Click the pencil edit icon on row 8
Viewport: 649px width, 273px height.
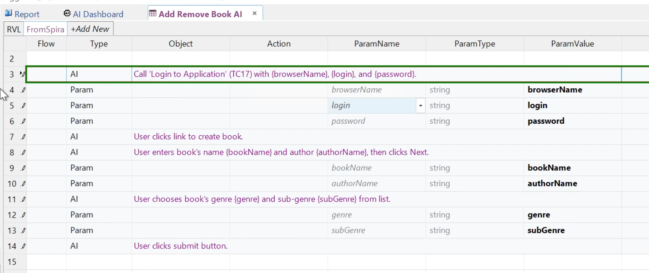[23, 153]
